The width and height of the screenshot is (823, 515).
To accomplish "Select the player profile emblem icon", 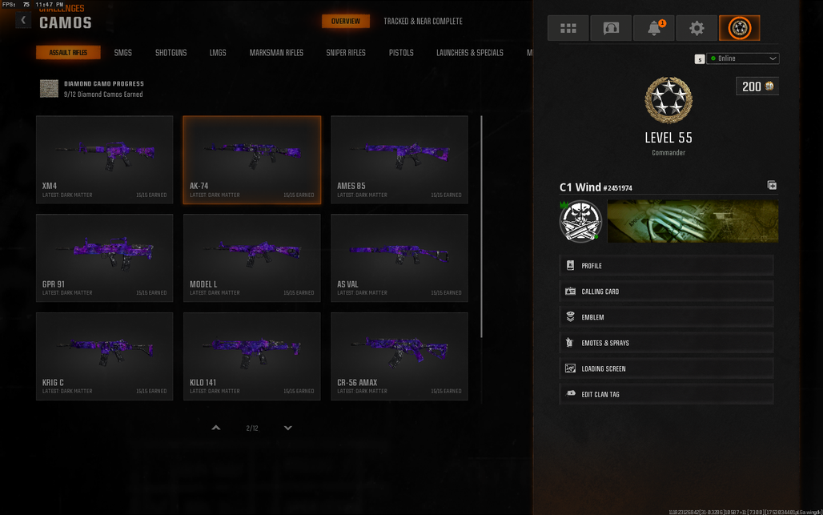I will 739,28.
